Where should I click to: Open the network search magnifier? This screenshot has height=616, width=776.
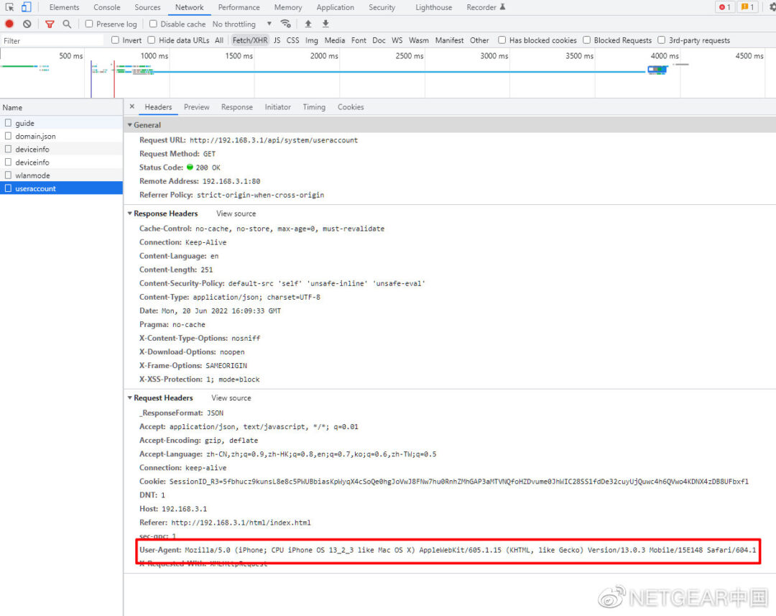[x=67, y=24]
